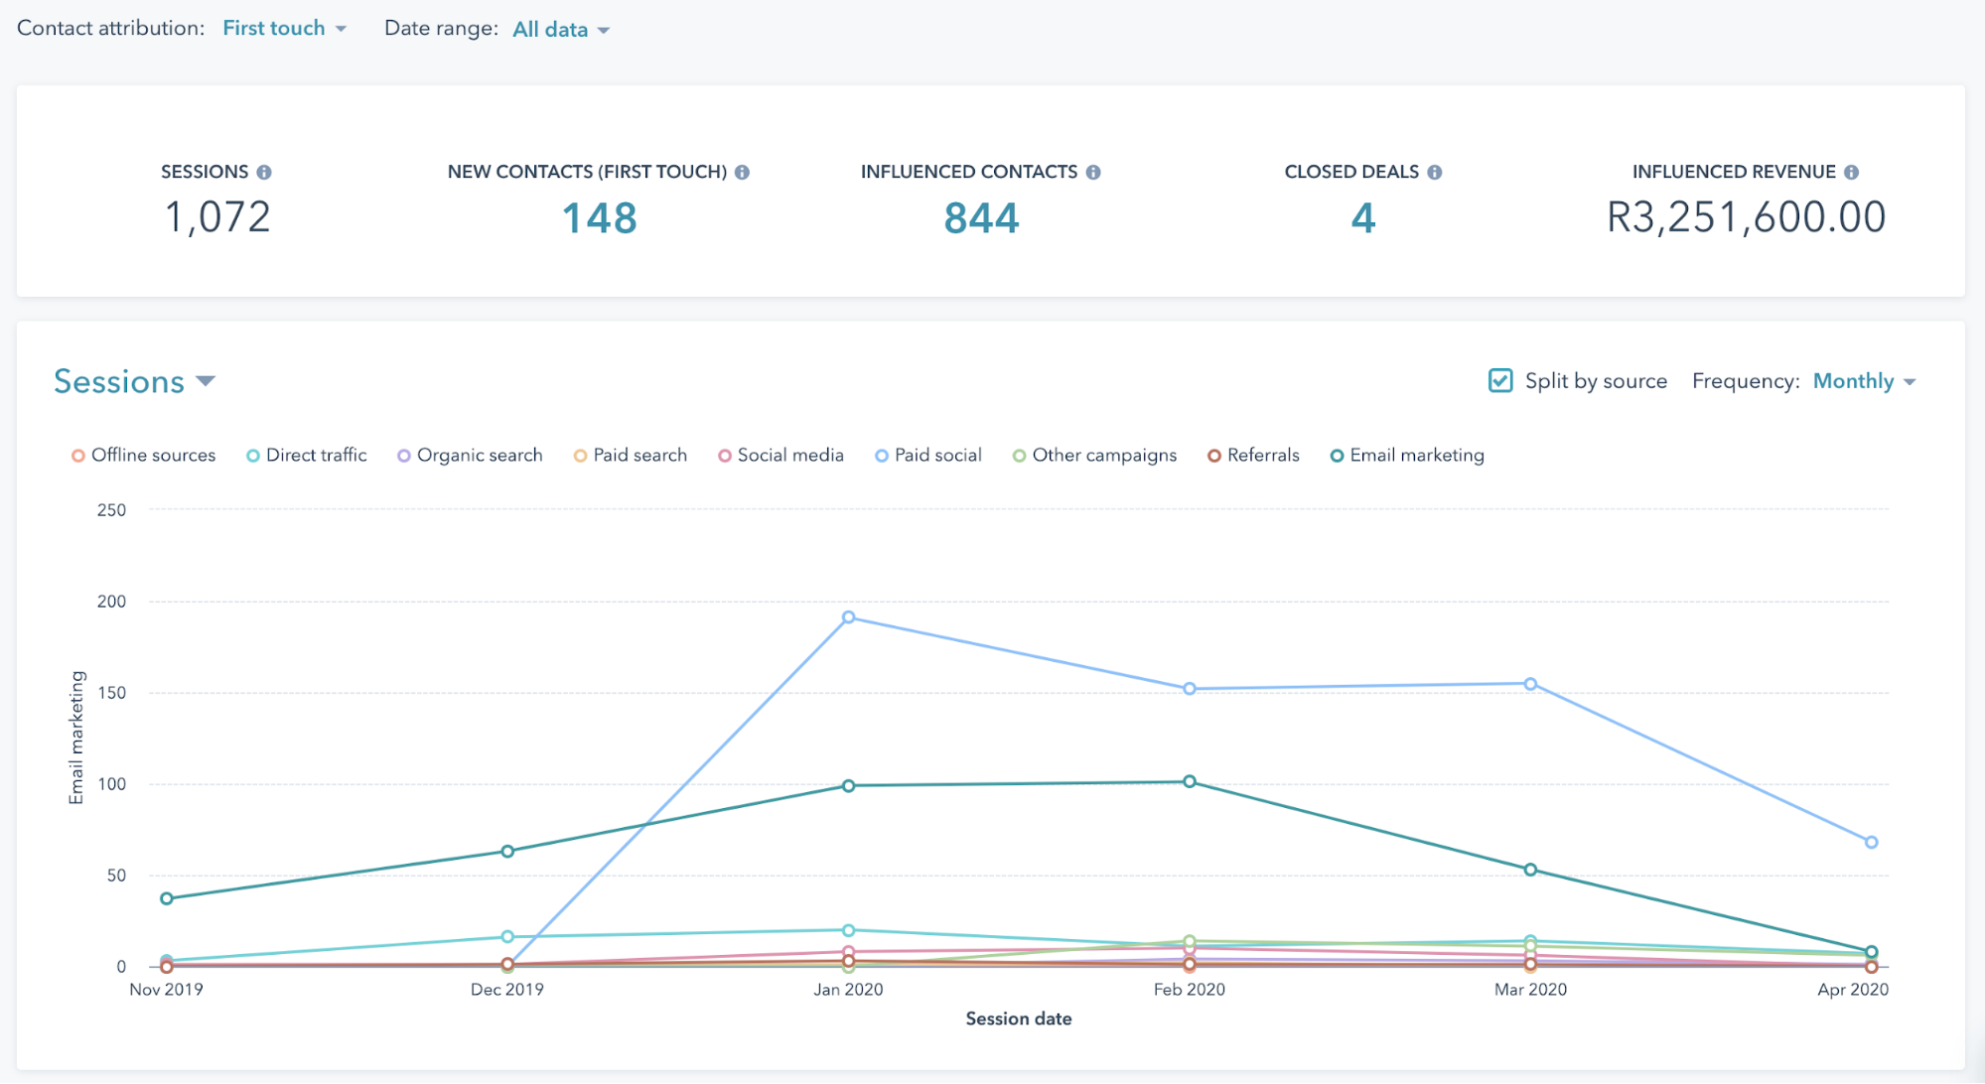Toggle Referrals series in legend
1985x1084 pixels.
[x=1253, y=456]
